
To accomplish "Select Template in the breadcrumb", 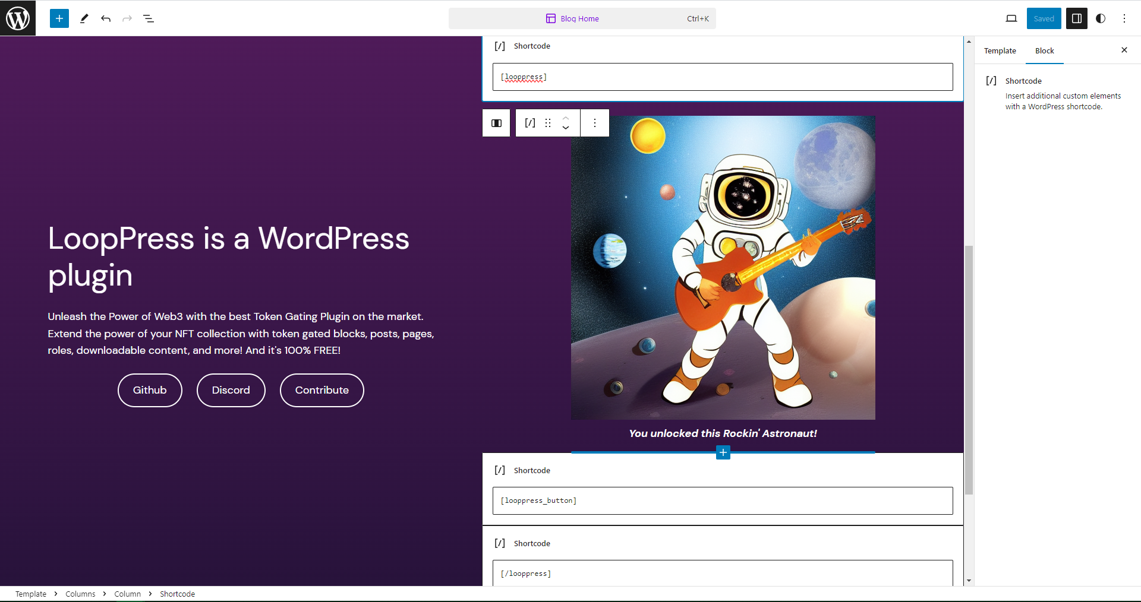I will (31, 594).
